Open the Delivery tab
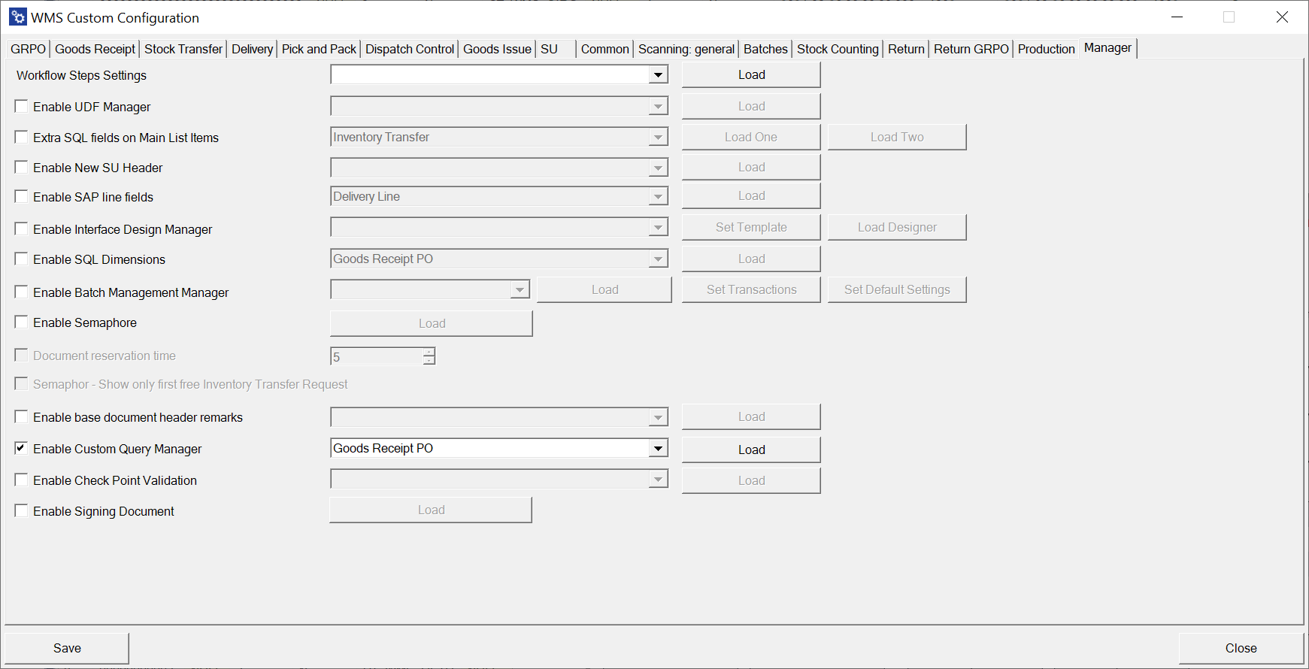The width and height of the screenshot is (1309, 669). point(252,49)
